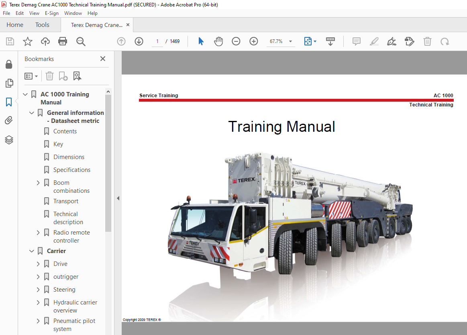Screen dimensions: 467x335
Task: Collapse the AC 1000 Training Manual bookmark
Action: point(25,94)
